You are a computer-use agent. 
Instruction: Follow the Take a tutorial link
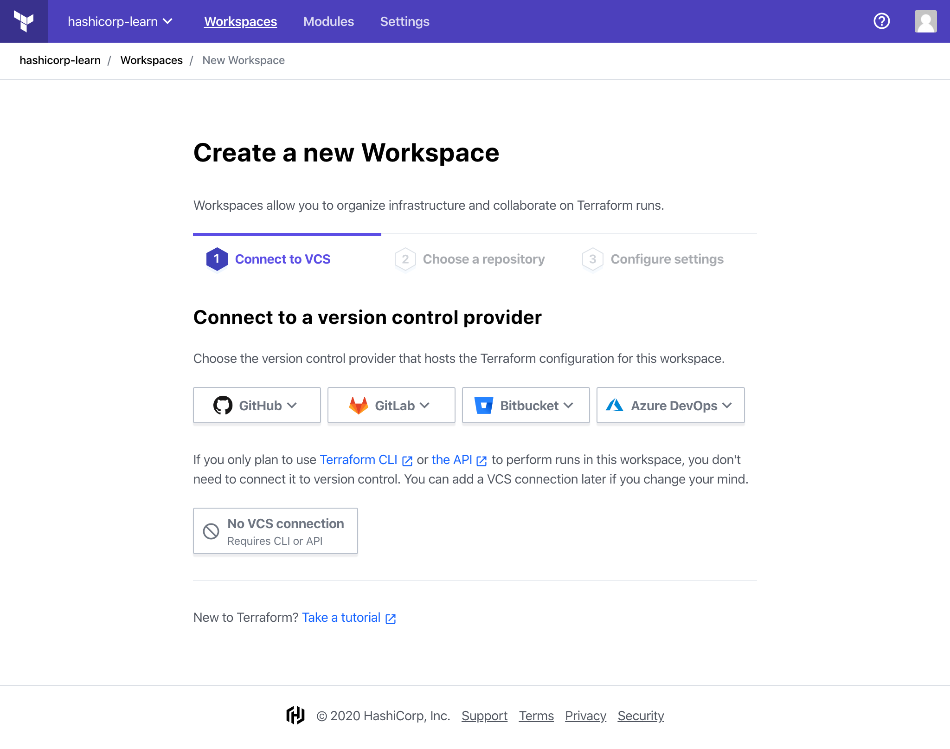click(x=341, y=617)
